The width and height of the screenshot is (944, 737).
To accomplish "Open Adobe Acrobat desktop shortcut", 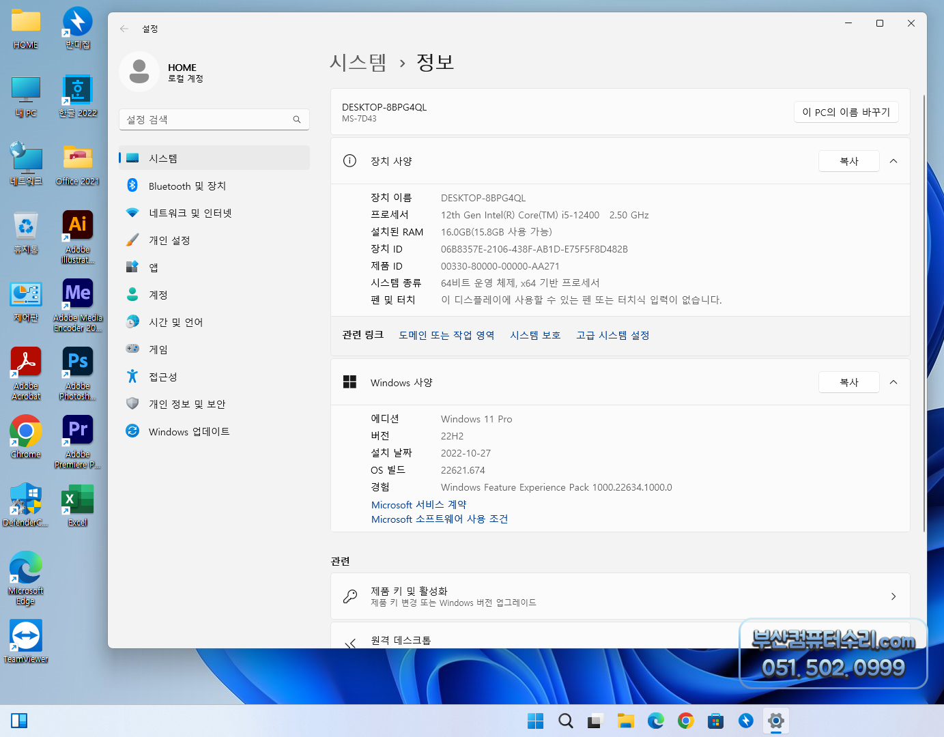I will 26,374.
